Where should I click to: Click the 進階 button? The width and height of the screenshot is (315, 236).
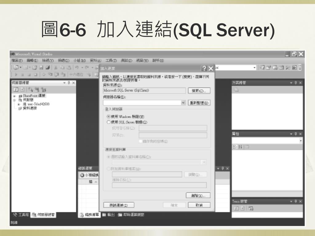pyautogui.click(x=198, y=195)
